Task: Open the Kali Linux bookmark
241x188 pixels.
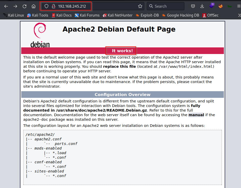Action: coord(14,15)
